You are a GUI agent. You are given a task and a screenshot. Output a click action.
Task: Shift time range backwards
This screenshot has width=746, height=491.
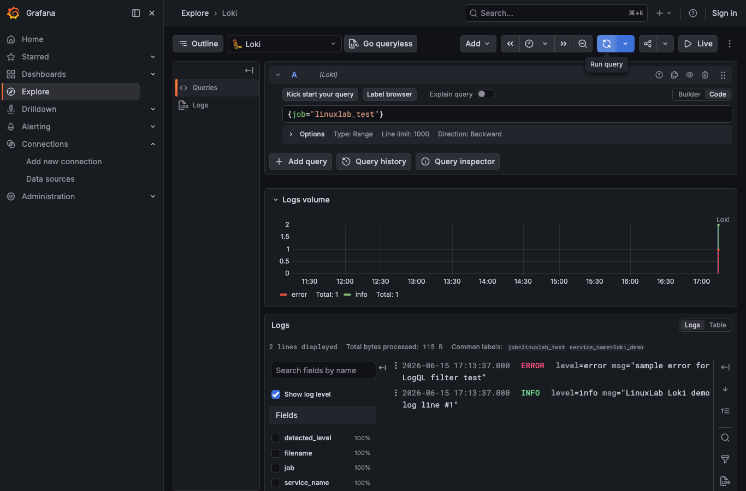coord(510,44)
